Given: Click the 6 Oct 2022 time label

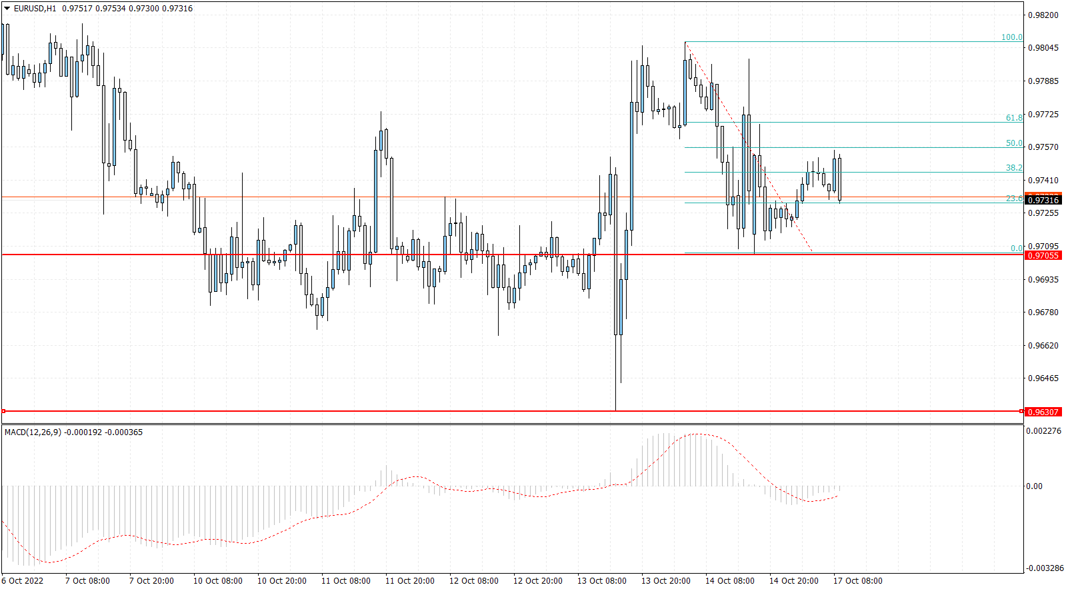Looking at the screenshot, I should [x=23, y=581].
